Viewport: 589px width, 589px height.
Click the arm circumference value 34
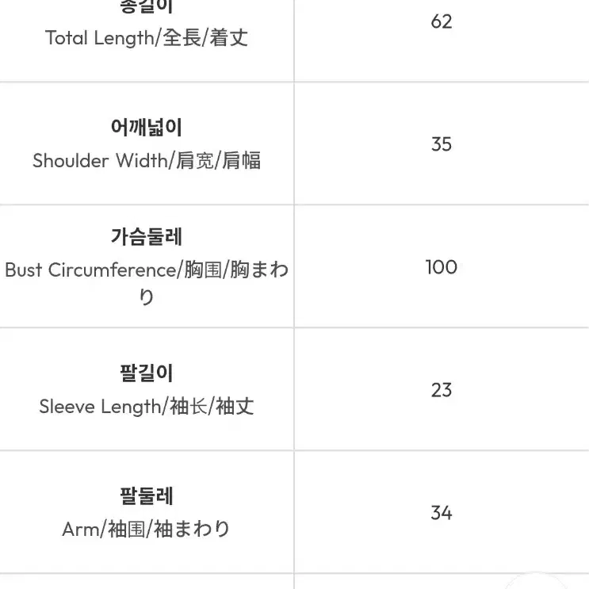[442, 513]
